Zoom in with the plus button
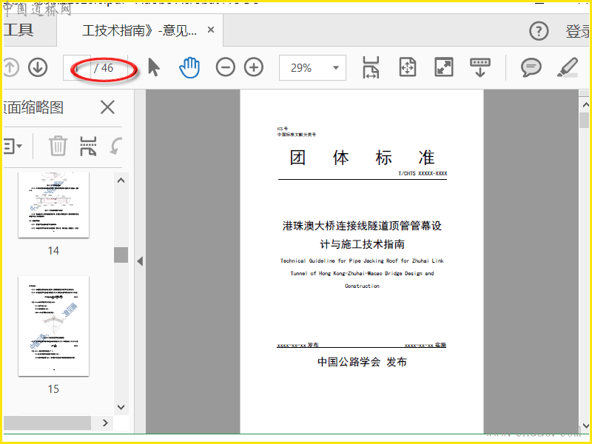This screenshot has width=592, height=444. tap(254, 68)
